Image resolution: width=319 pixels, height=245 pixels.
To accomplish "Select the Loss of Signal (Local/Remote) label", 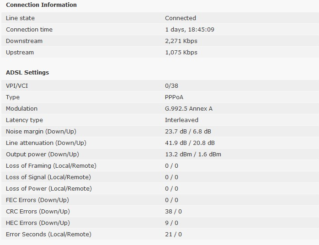I will click(48, 177).
